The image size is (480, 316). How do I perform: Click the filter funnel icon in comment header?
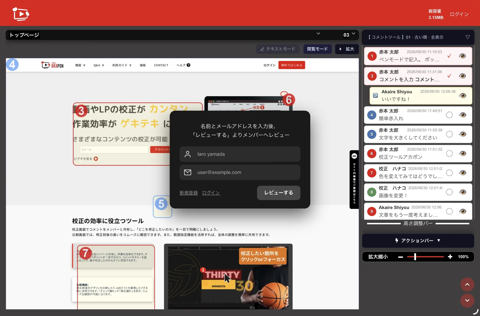point(467,37)
